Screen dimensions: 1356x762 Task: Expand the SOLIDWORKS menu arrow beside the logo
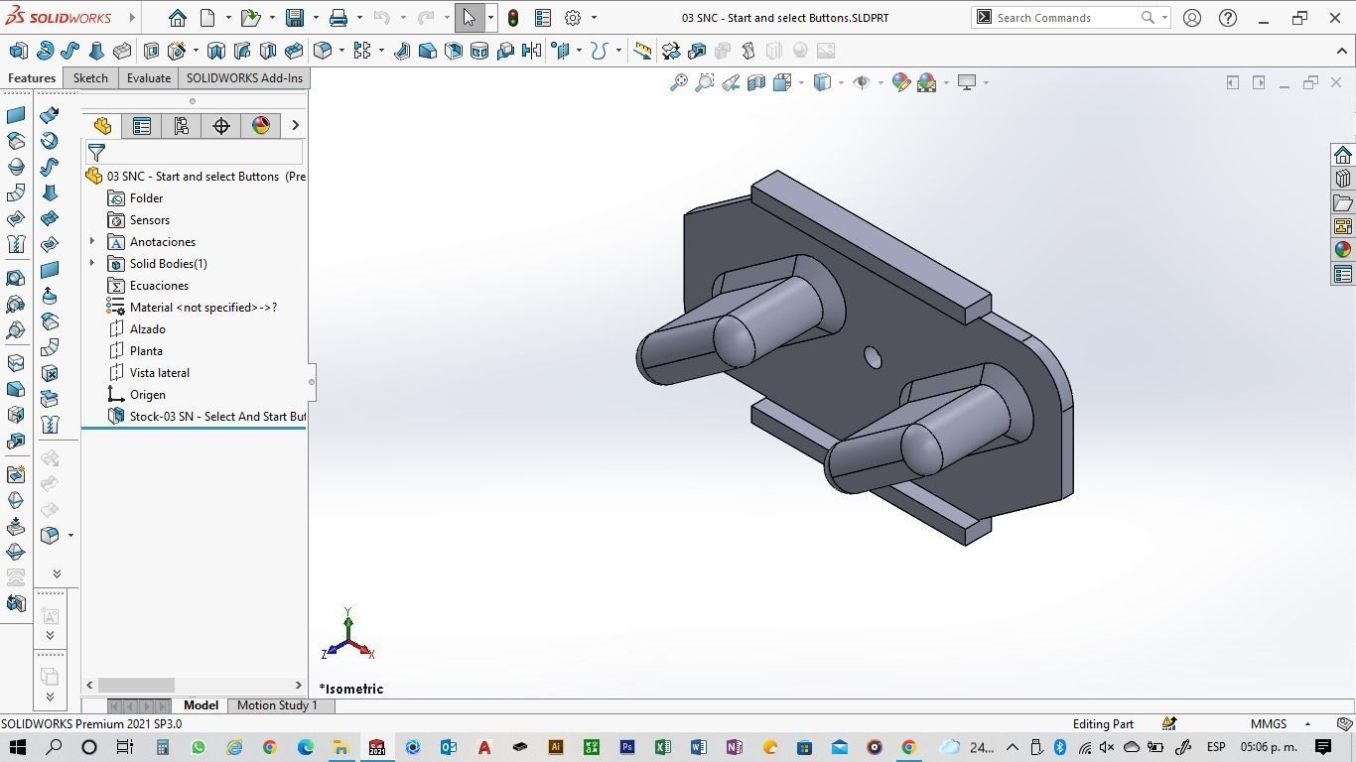[x=132, y=18]
